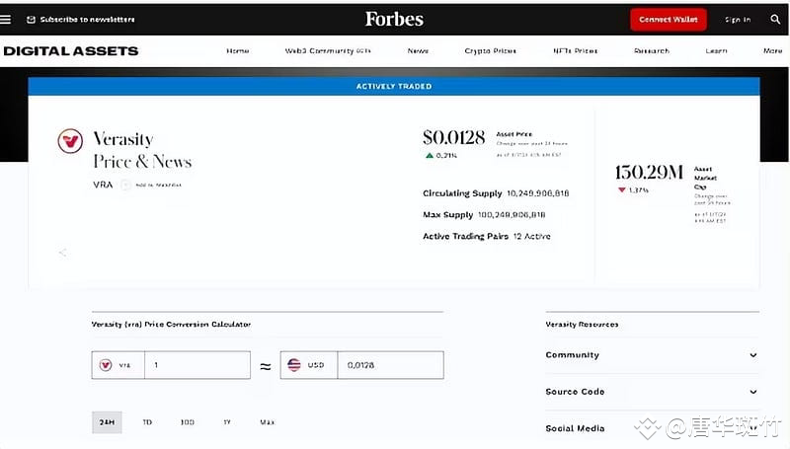Click the Verasity coin logo
The width and height of the screenshot is (790, 449).
70,141
